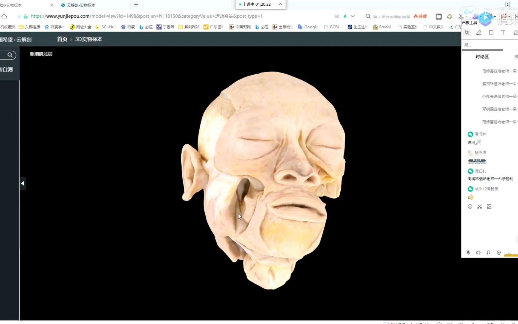This screenshot has height=324, width=518.
Task: Open the emoji picker in chat
Action: (x=470, y=206)
